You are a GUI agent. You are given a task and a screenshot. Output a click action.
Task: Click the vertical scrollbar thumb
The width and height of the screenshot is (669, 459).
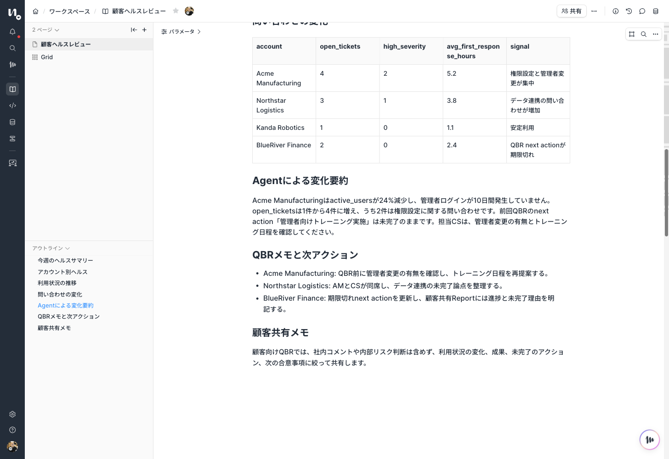point(666,193)
